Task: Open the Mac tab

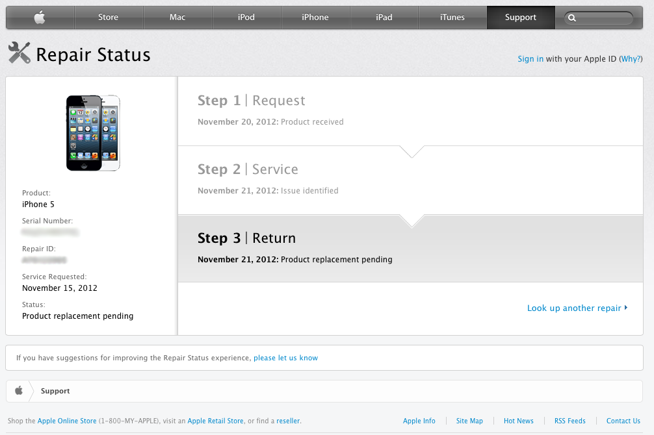Action: click(177, 18)
